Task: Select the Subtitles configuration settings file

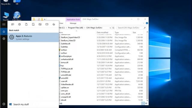Action: [x=64, y=47]
